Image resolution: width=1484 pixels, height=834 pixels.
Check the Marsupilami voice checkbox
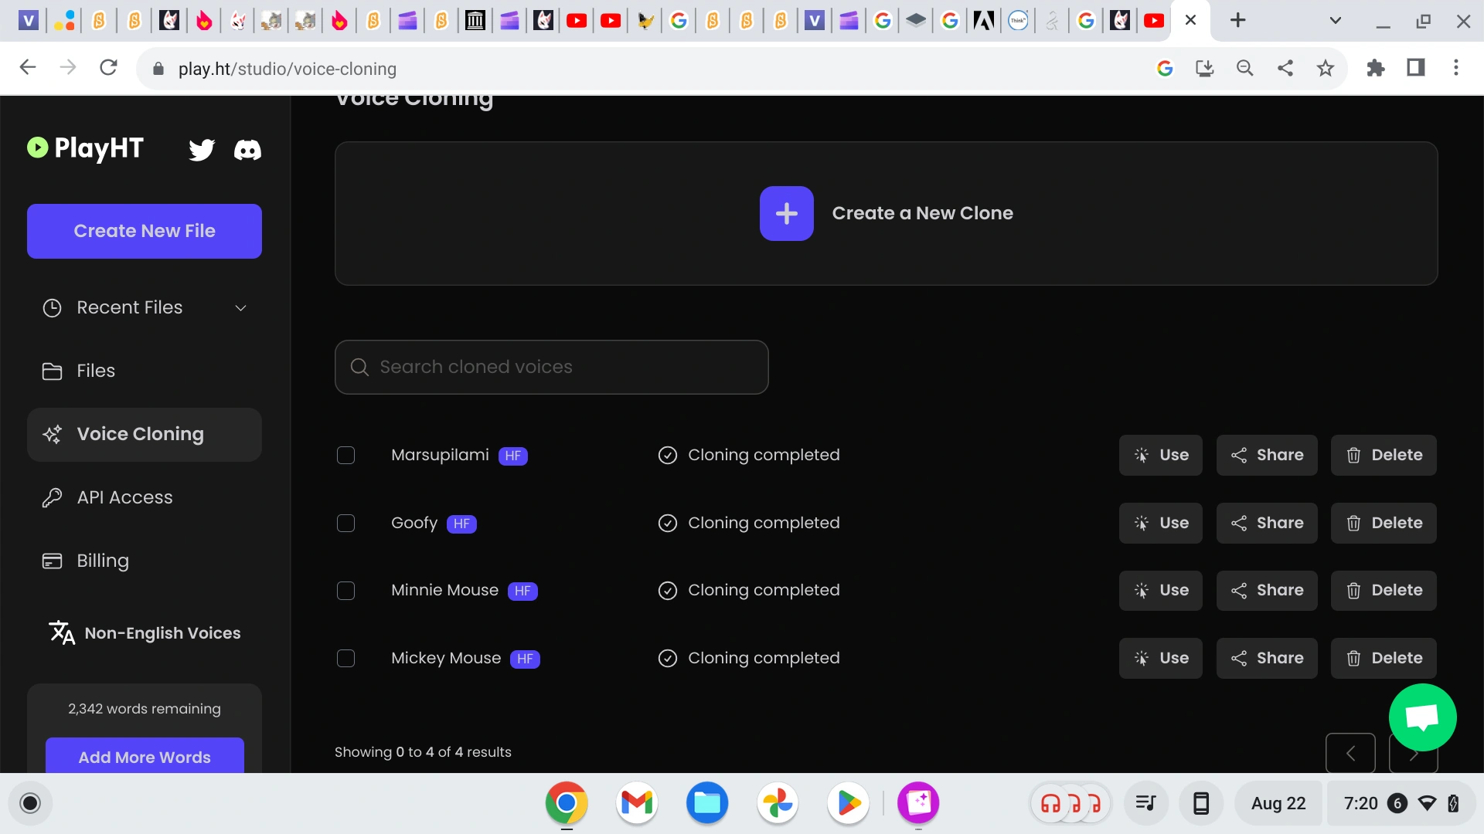pos(345,456)
